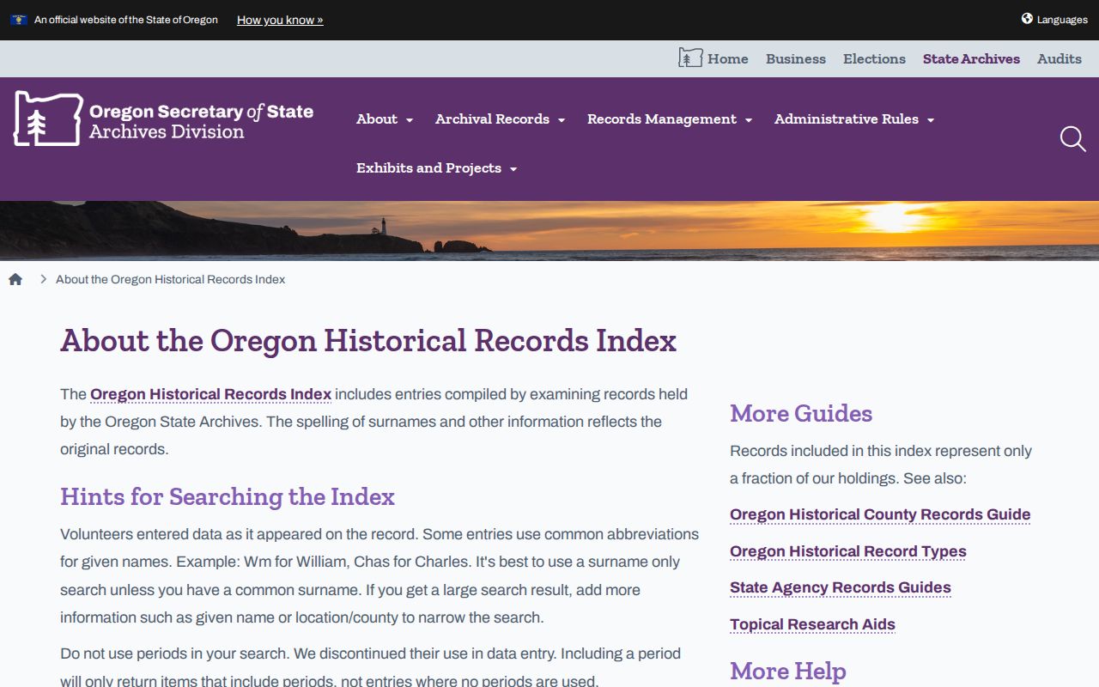
Task: Expand the Archival Records dropdown
Action: coord(500,119)
